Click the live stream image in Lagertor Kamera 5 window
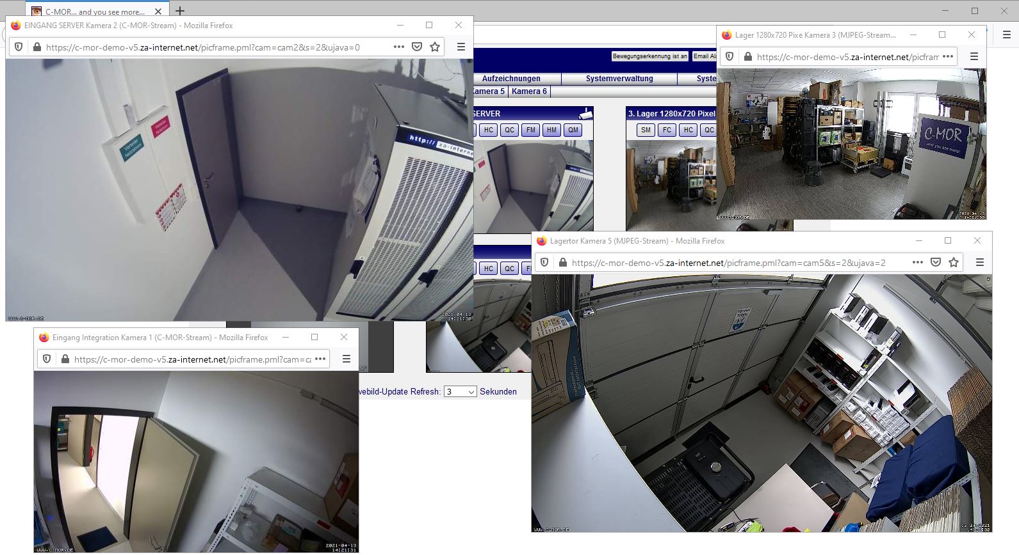 (x=762, y=403)
